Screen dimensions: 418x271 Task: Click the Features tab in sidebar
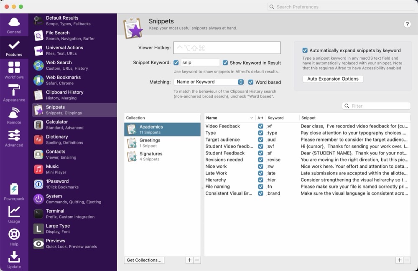pos(14,48)
